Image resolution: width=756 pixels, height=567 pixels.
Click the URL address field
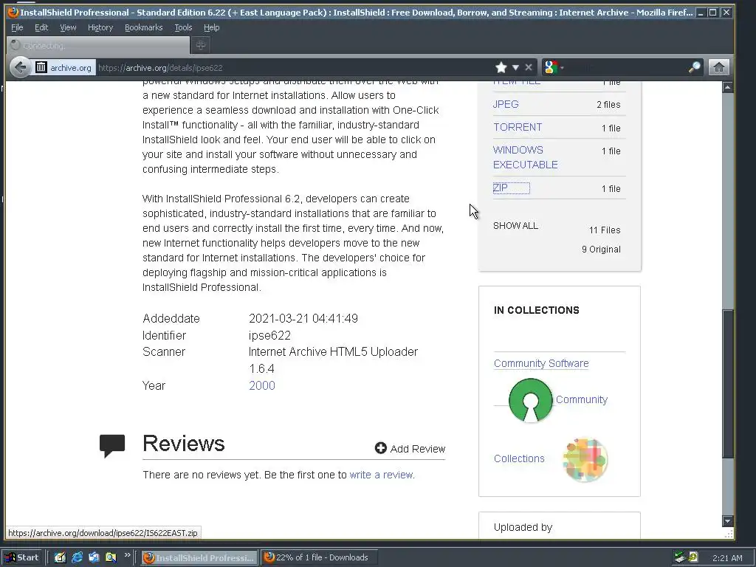coord(294,67)
